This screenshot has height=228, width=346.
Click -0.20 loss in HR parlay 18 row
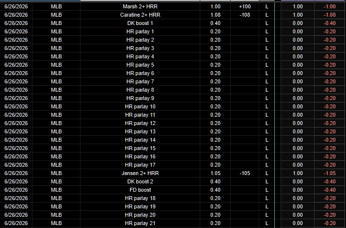coord(330,198)
